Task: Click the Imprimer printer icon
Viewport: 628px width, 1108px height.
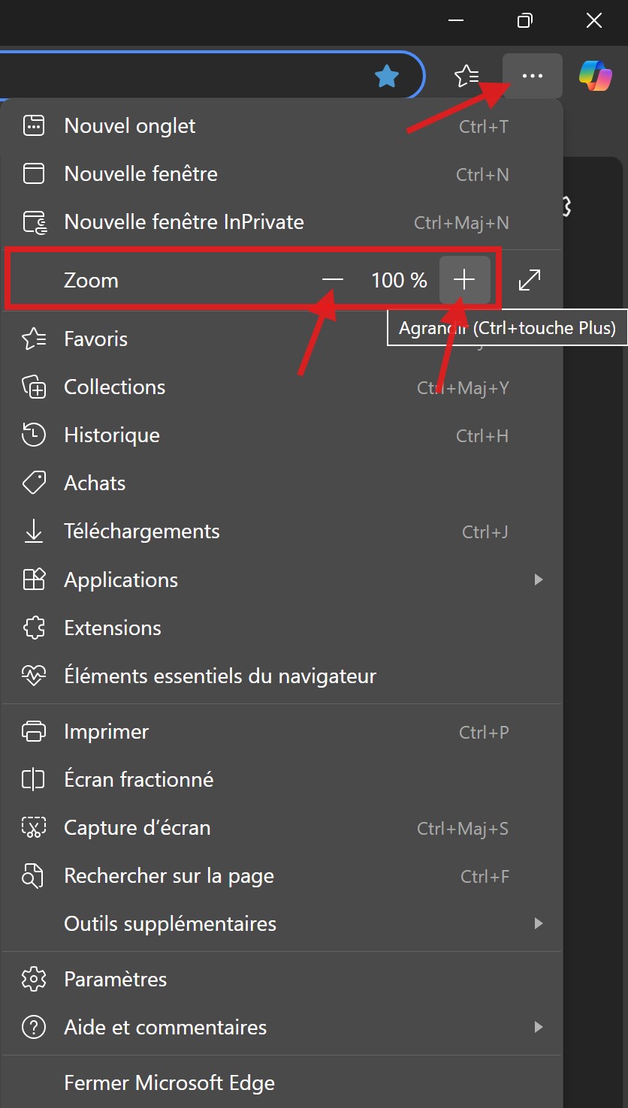Action: coord(34,731)
